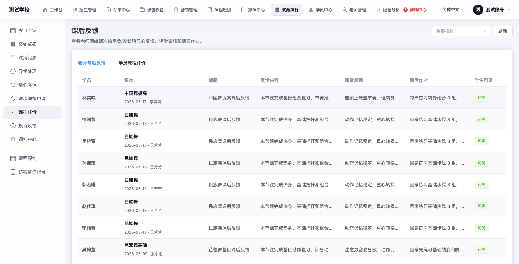
Task: Go to 通知中心 in sidebar
Action: [x=32, y=139]
